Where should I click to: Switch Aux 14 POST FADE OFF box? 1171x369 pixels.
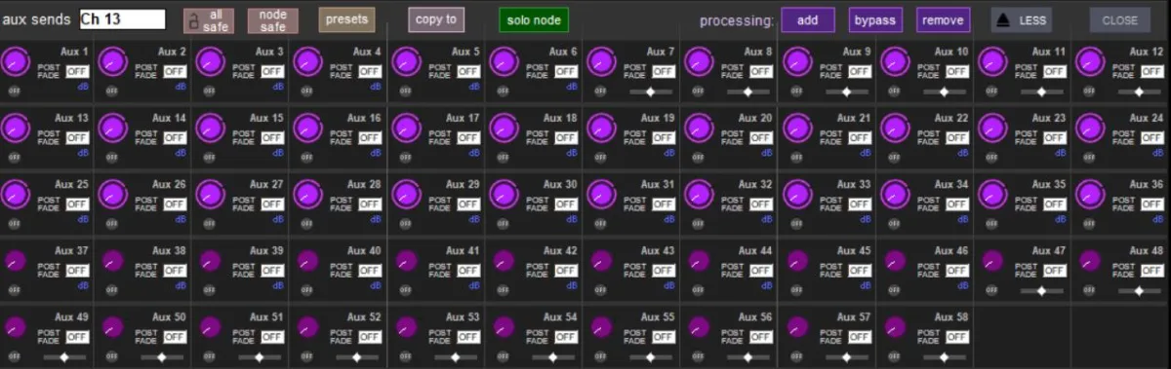[175, 137]
